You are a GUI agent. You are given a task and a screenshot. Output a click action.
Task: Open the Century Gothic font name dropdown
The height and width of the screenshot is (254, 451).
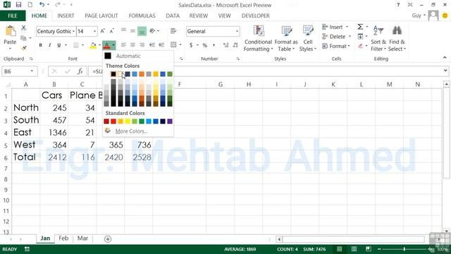[x=73, y=31]
